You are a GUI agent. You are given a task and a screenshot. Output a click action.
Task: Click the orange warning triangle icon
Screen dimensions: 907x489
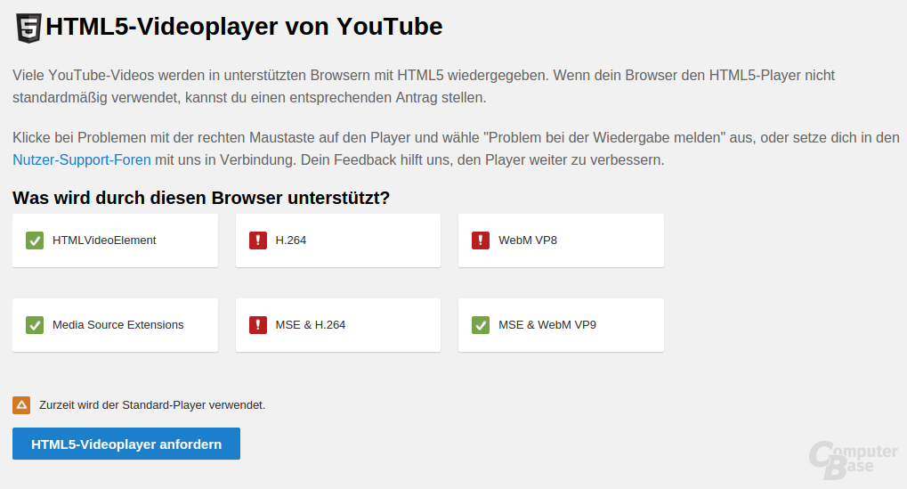[21, 405]
